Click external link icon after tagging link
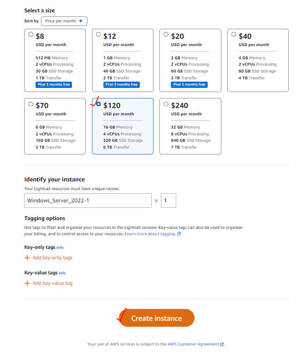The image size is (307, 355). coord(179,234)
